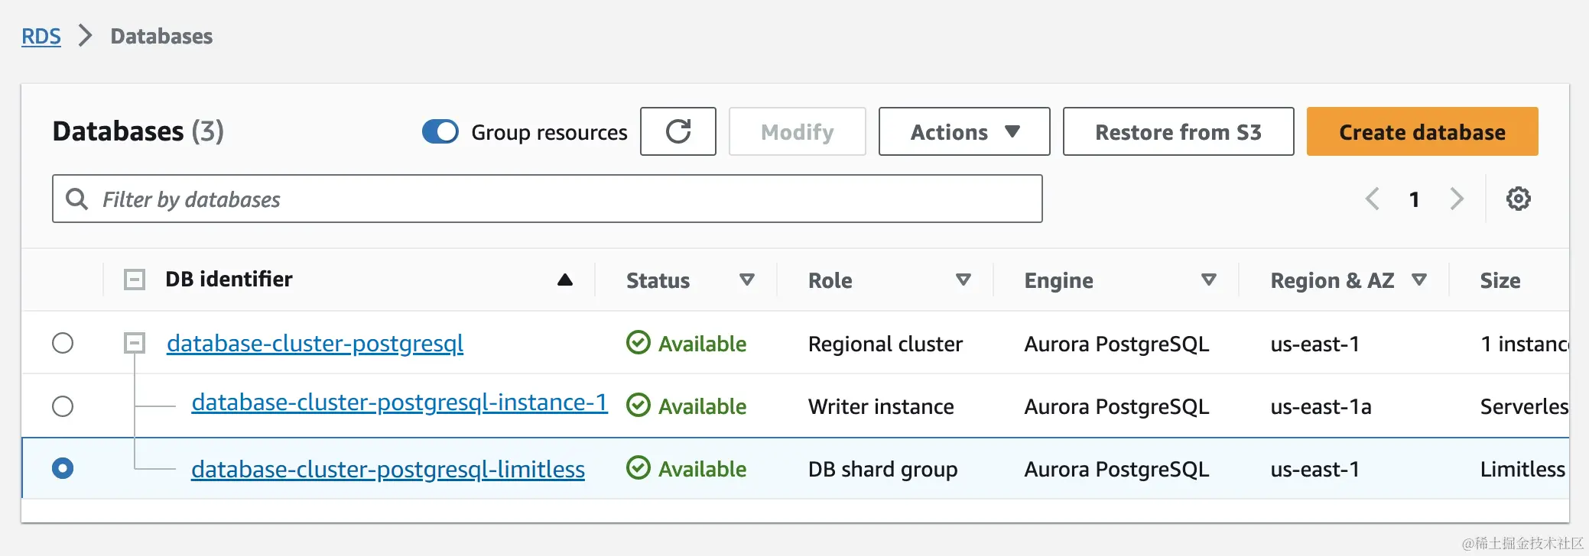The image size is (1589, 556).
Task: Select database-cluster-postgresql radio button
Action: (63, 343)
